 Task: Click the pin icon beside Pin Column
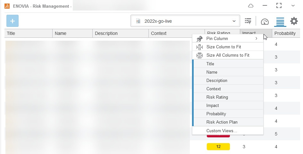point(199,39)
